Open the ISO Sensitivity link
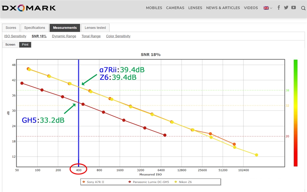Viewport: 307px width, 192px height. pos(15,36)
